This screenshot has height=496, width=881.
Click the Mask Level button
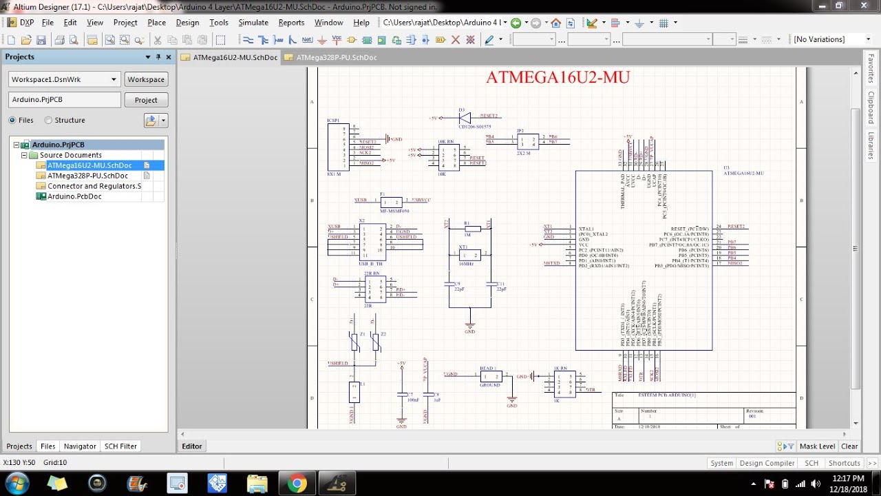tap(817, 446)
